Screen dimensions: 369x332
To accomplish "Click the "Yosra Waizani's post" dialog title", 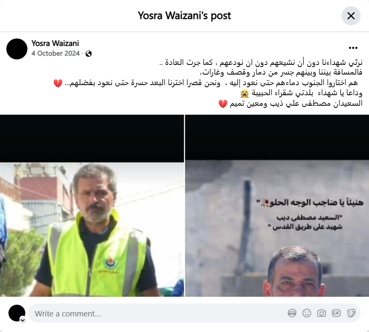I will [x=184, y=16].
